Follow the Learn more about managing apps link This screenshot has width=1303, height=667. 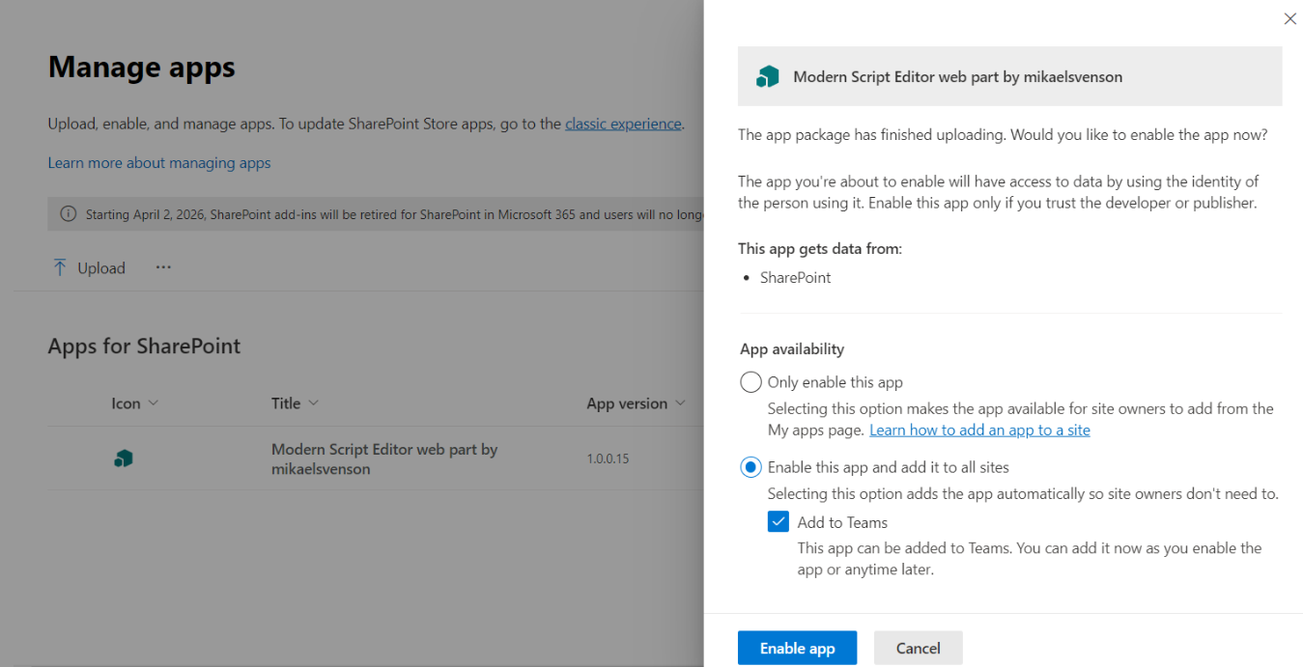tap(158, 163)
